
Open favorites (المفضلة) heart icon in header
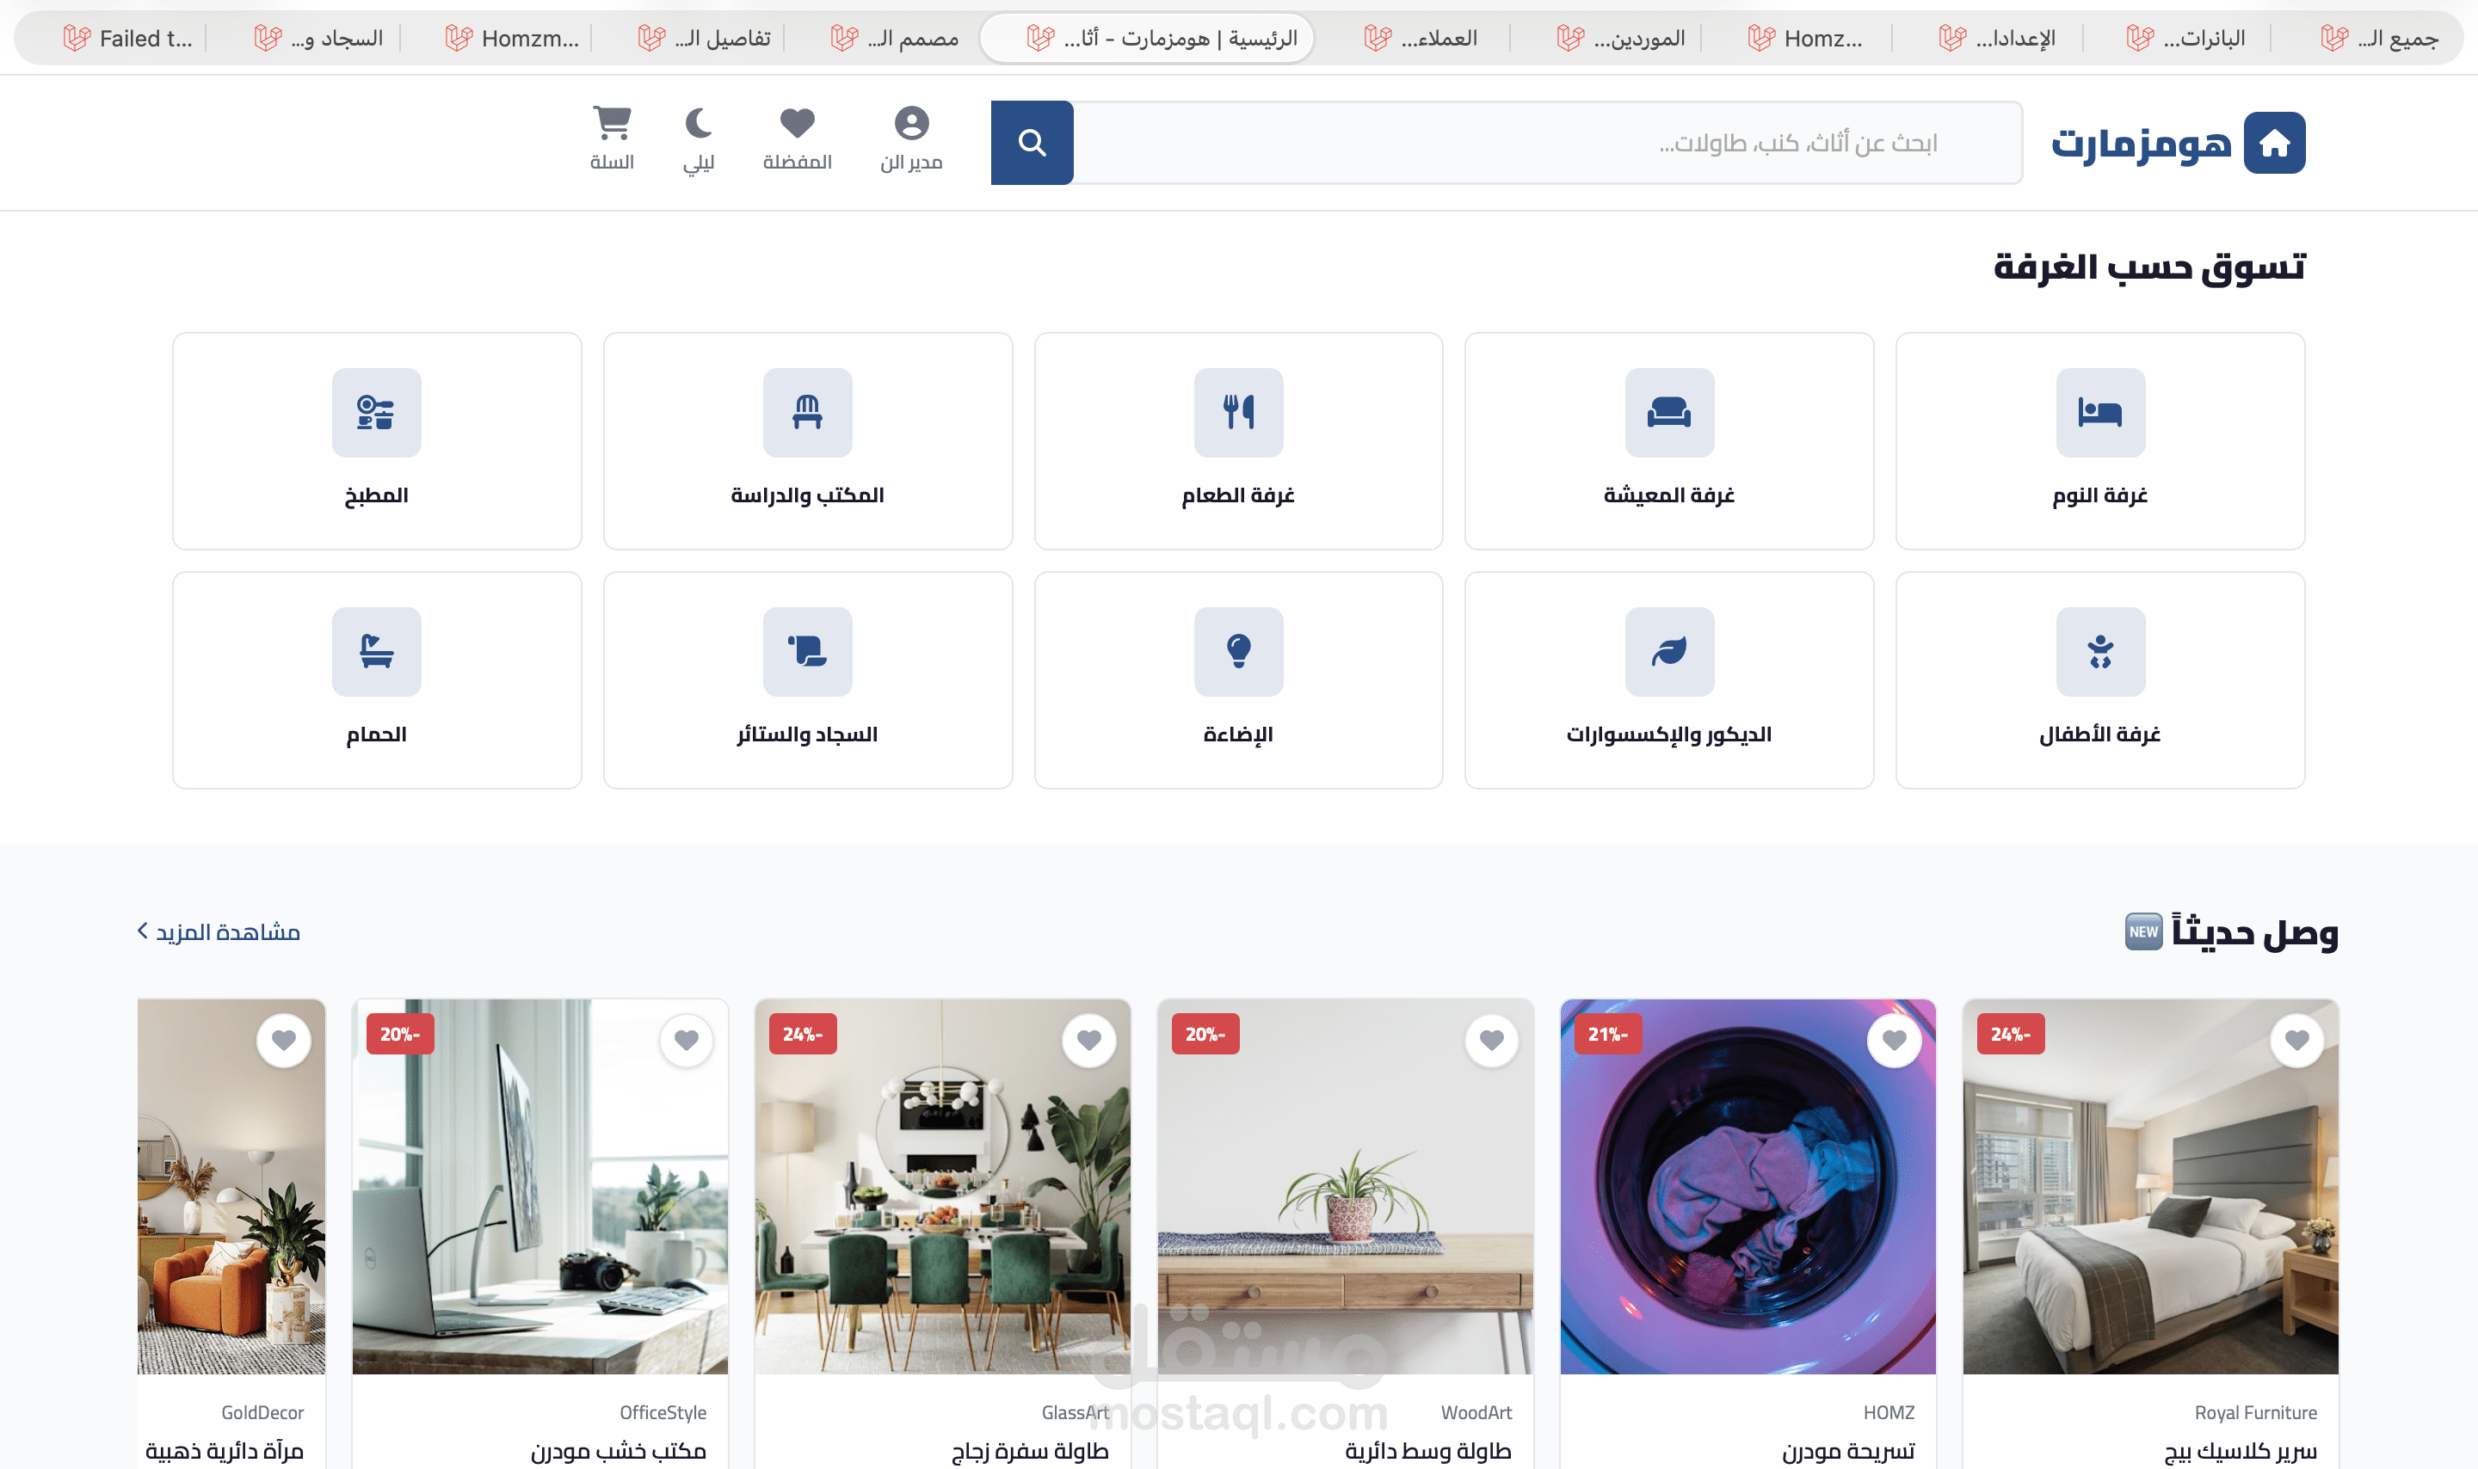[x=797, y=125]
